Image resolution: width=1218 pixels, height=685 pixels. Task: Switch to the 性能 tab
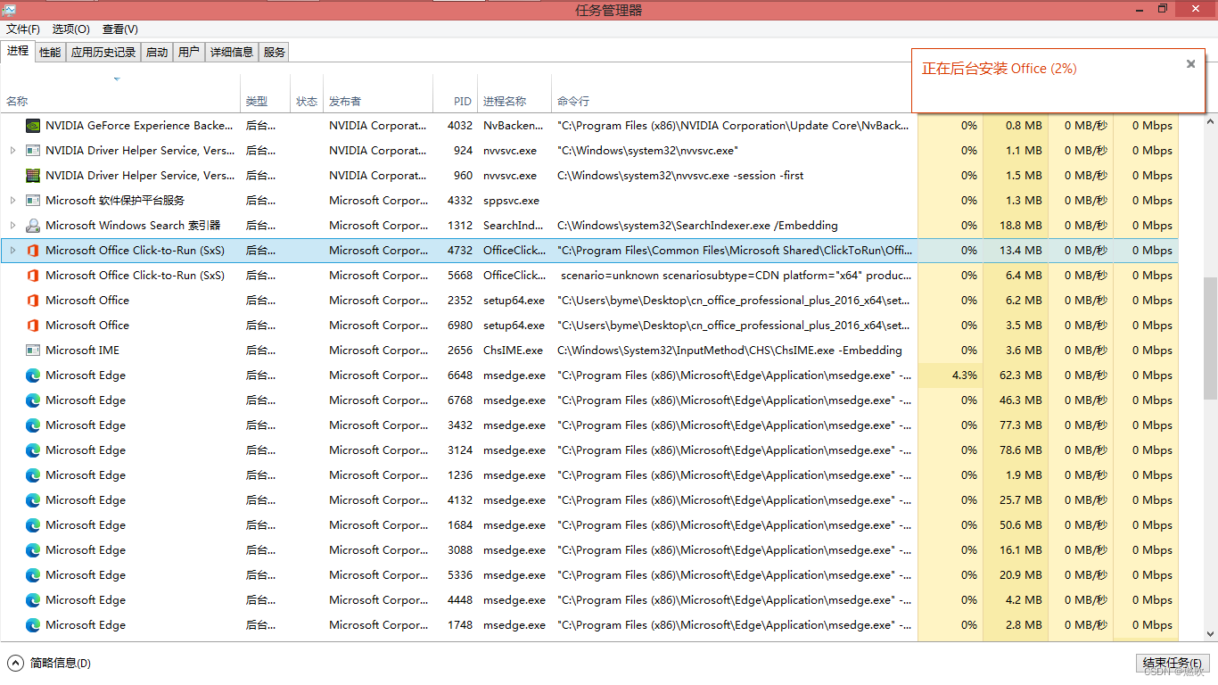tap(50, 53)
